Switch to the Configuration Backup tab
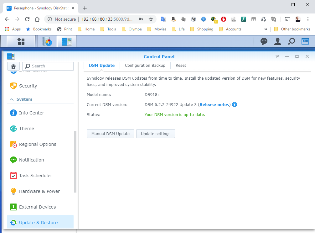The height and width of the screenshot is (233, 315). click(145, 66)
